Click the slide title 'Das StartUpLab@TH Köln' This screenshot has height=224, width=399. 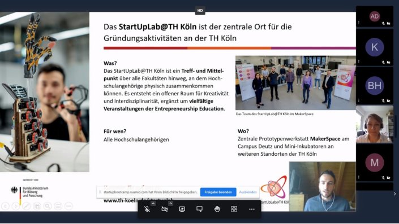coord(150,27)
